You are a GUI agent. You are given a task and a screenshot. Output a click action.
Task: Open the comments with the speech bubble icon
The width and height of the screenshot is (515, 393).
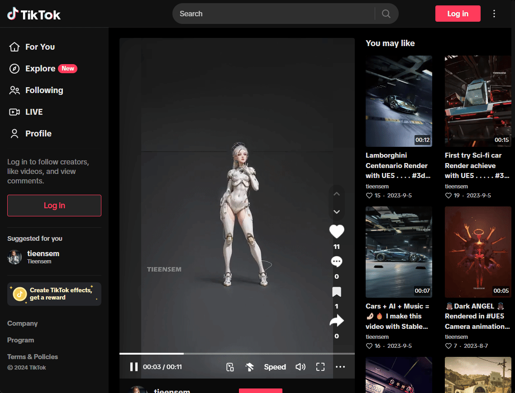pos(337,262)
